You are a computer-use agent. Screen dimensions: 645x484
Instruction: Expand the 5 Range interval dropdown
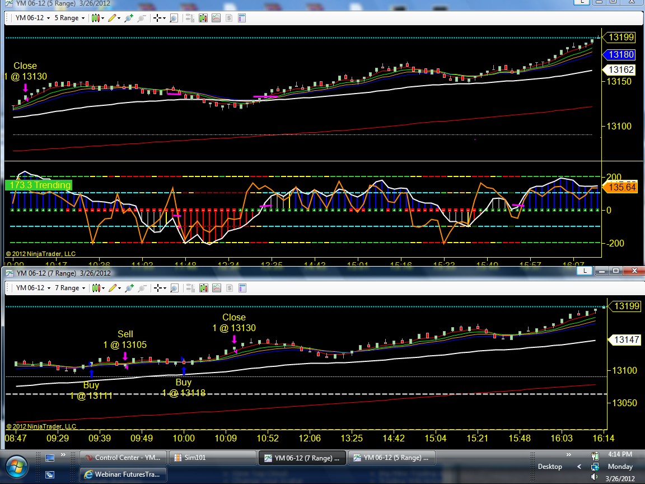[x=69, y=18]
